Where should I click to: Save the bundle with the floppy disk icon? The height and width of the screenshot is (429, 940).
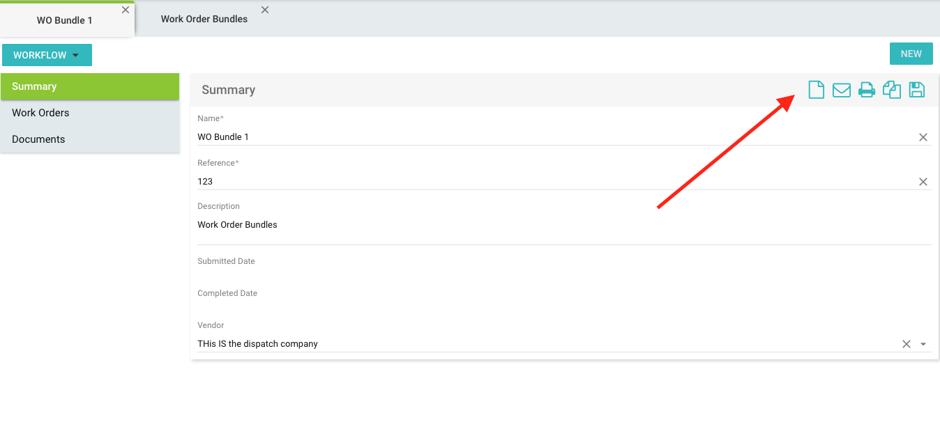click(x=917, y=90)
